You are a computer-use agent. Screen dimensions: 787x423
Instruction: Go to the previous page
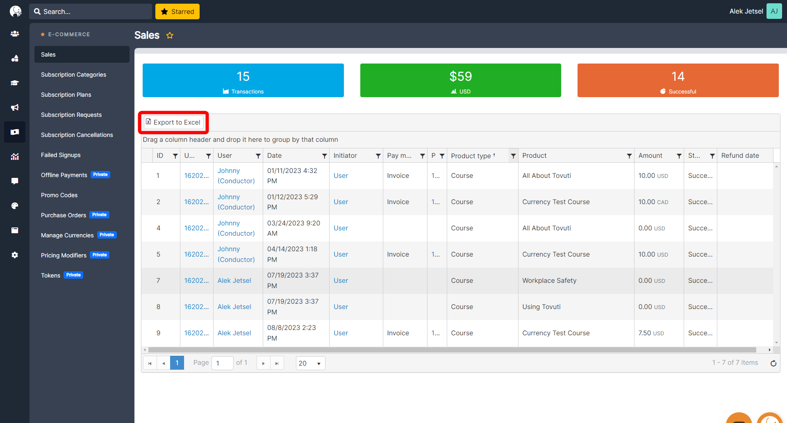coord(164,363)
